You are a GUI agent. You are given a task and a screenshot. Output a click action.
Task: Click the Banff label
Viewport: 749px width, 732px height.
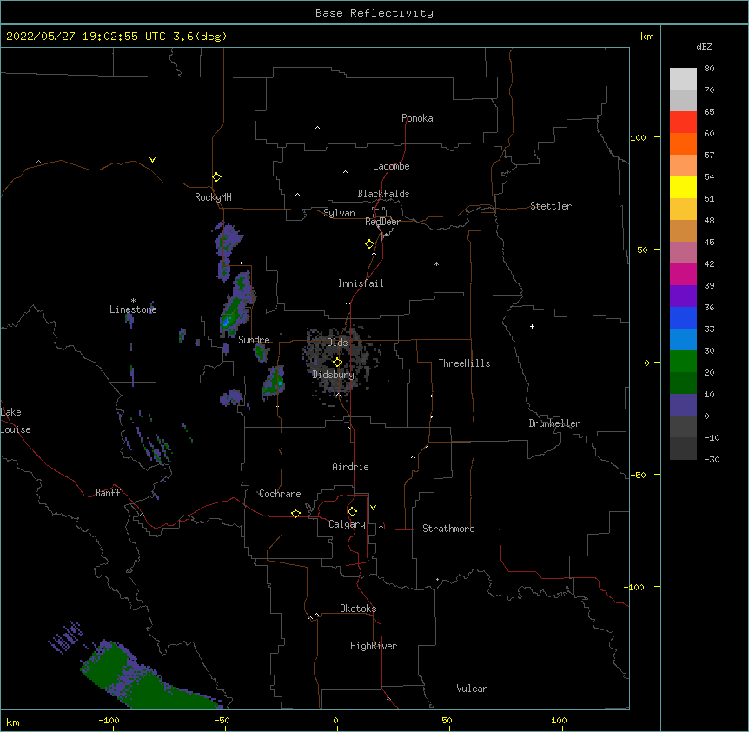(x=108, y=493)
